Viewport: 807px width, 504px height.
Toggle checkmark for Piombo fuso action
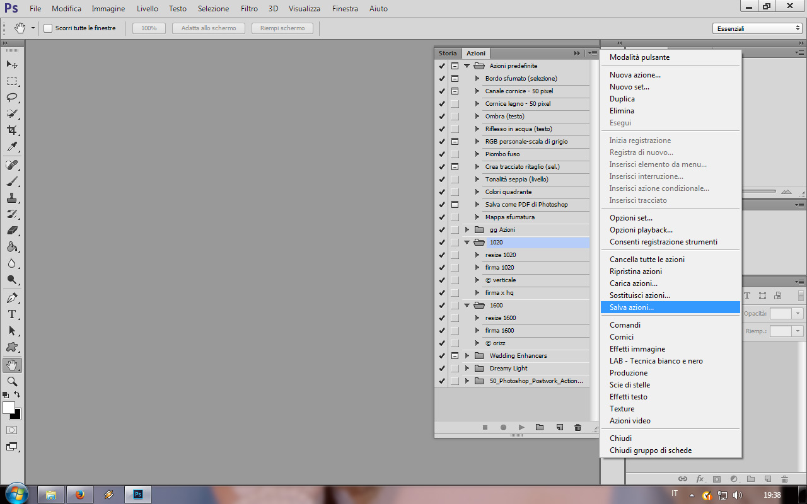coord(441,154)
